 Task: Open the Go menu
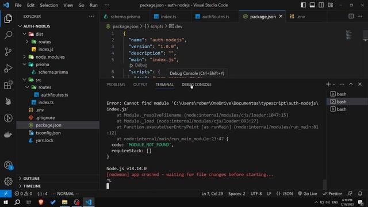coord(81,5)
